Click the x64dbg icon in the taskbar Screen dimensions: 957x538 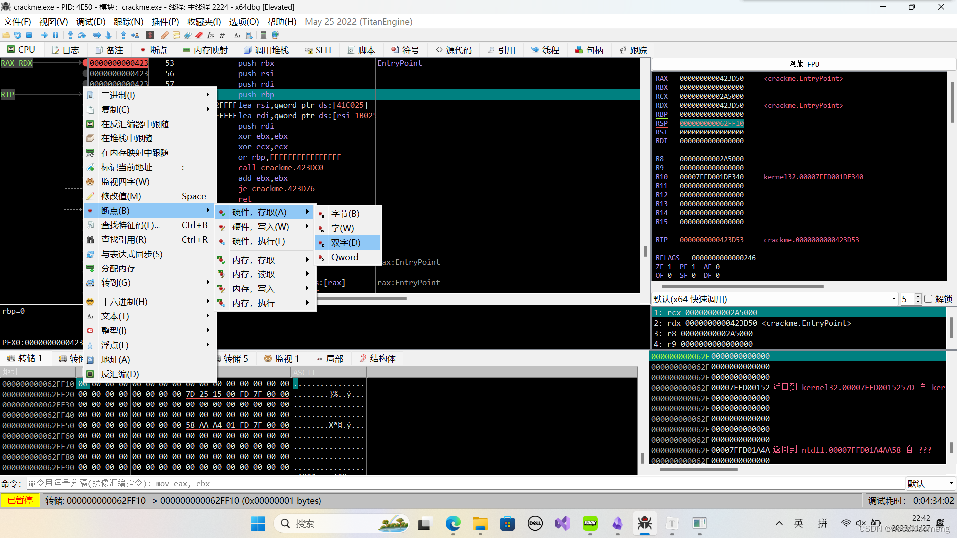(644, 524)
